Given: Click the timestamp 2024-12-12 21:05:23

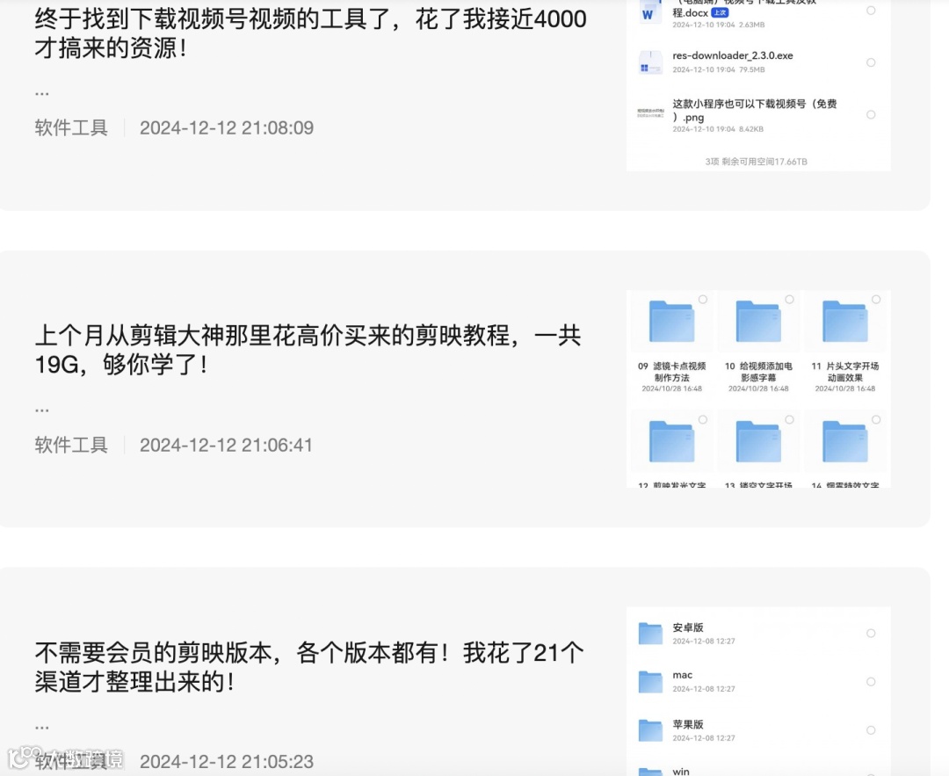Looking at the screenshot, I should point(227,761).
